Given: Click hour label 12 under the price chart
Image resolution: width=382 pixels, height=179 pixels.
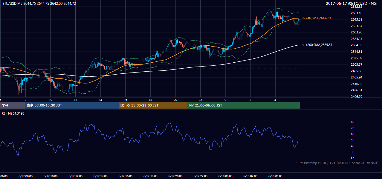Looking at the screenshot, I should coord(75,100).
